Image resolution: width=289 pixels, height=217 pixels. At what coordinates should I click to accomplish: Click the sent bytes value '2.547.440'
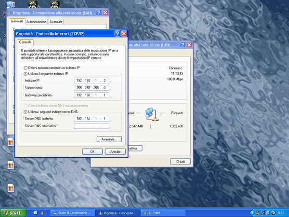pyautogui.click(x=136, y=126)
